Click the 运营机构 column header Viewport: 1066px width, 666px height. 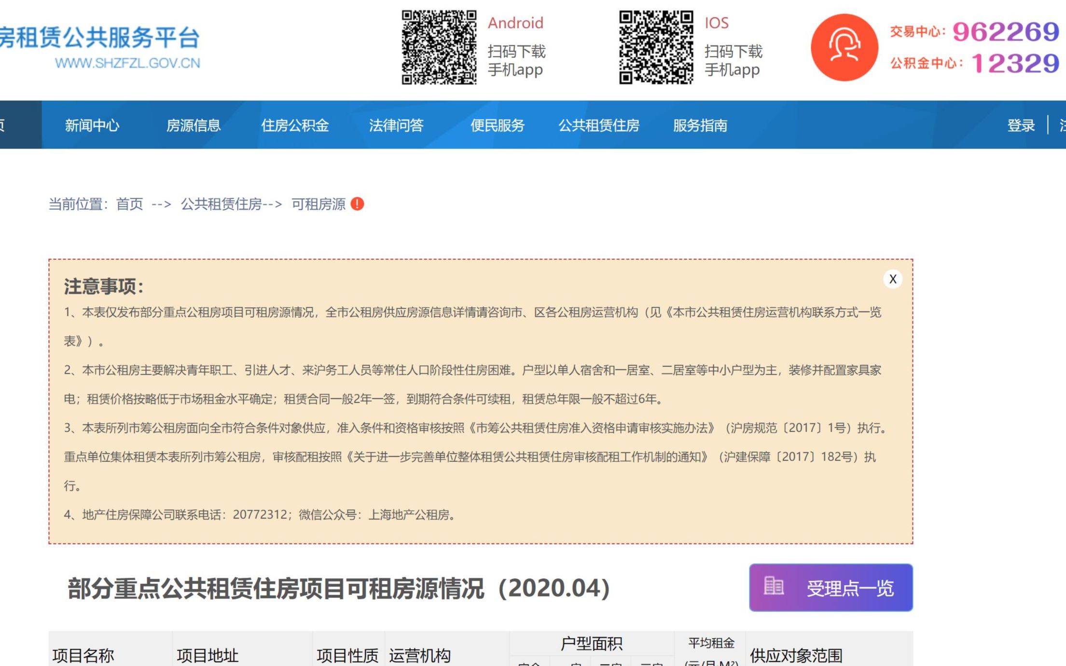tap(420, 655)
